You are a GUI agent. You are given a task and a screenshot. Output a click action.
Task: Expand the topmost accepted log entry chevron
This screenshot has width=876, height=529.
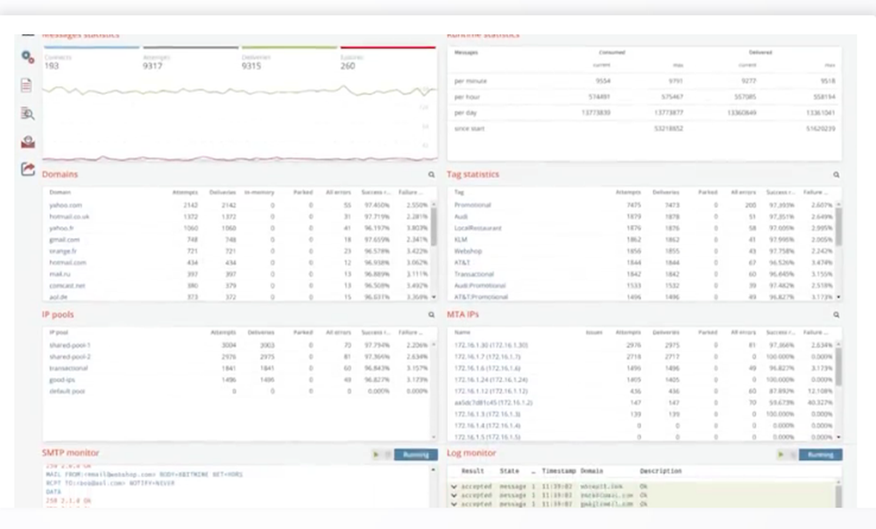click(454, 487)
